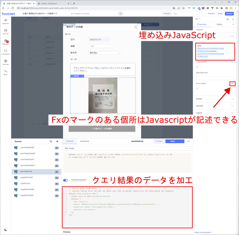Click the ToolJet logo
Image resolution: width=239 pixels, height=235 pixels.
(x=8, y=14)
